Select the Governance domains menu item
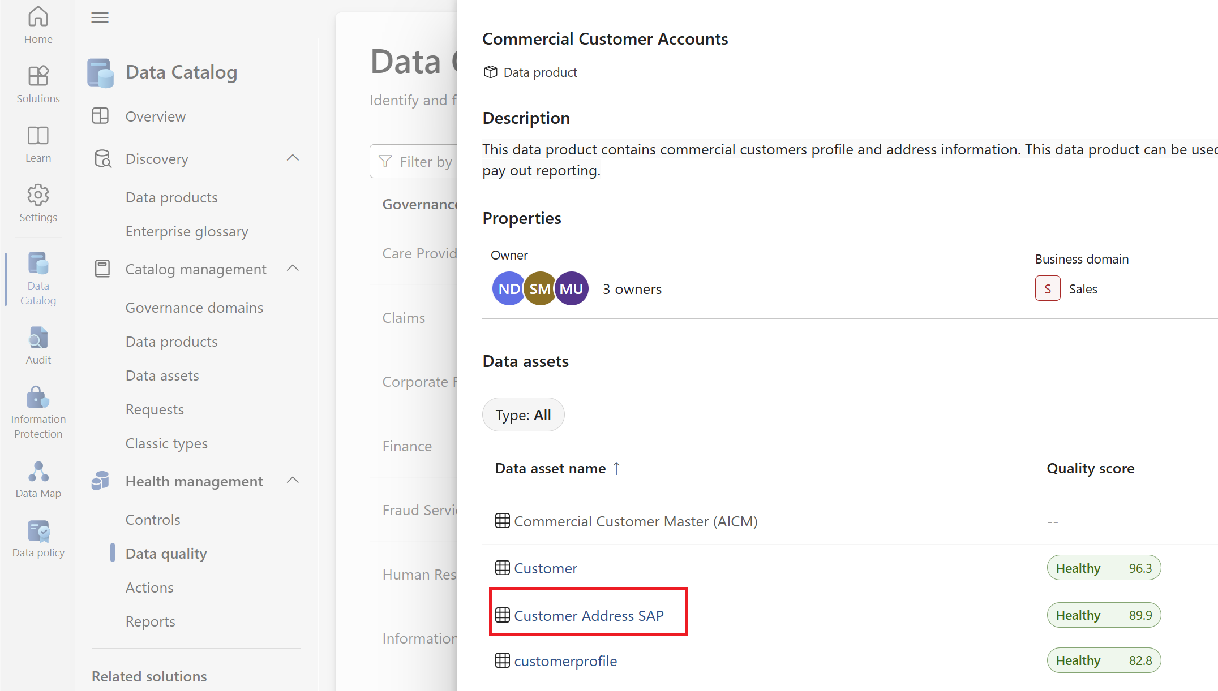 pyautogui.click(x=194, y=306)
